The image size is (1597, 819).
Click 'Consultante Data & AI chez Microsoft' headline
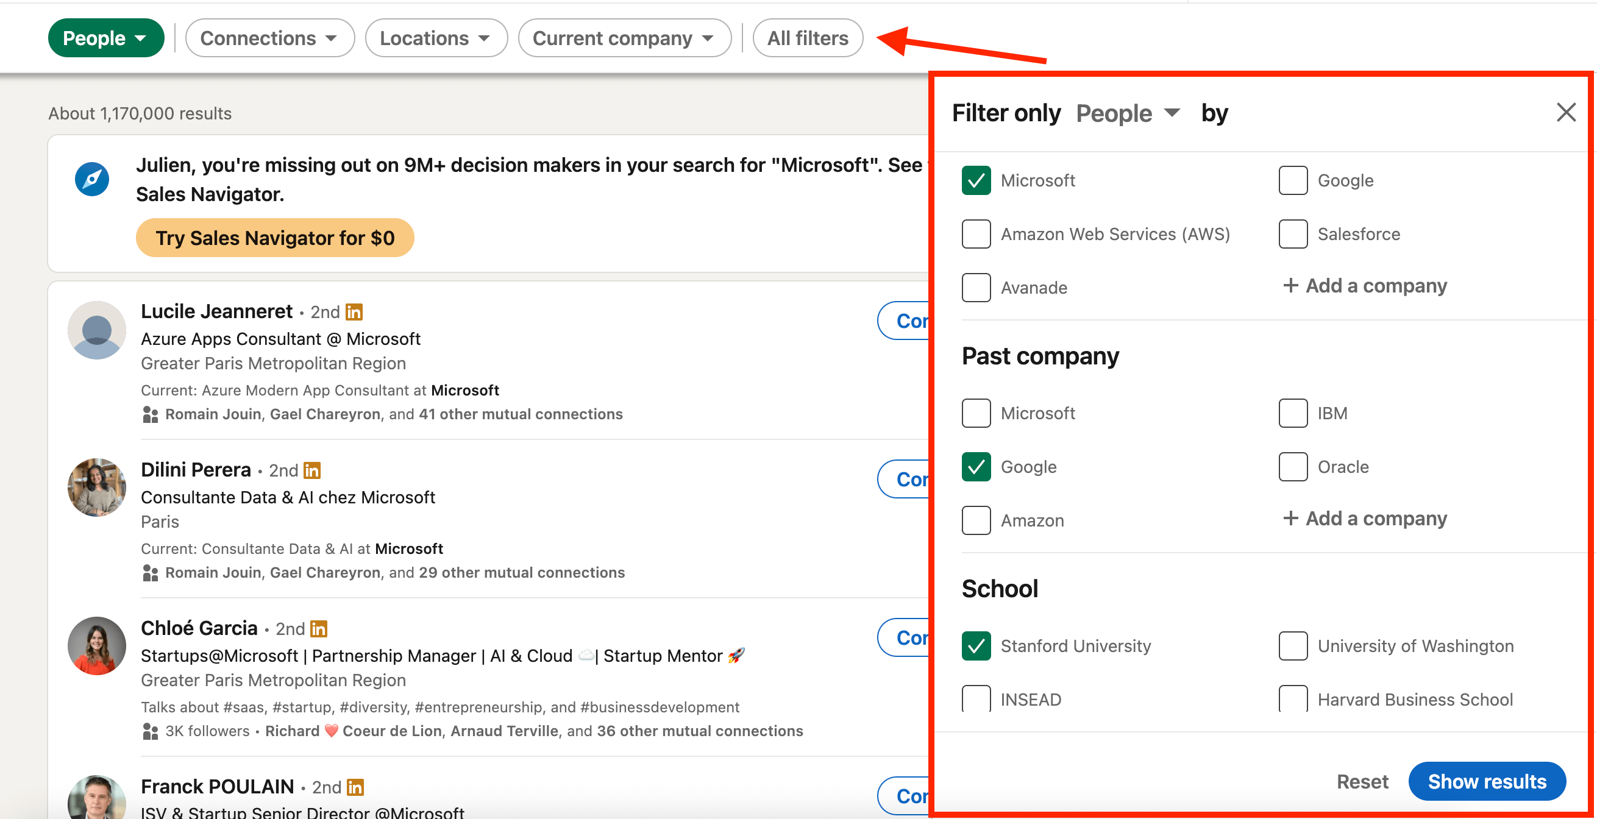[288, 498]
